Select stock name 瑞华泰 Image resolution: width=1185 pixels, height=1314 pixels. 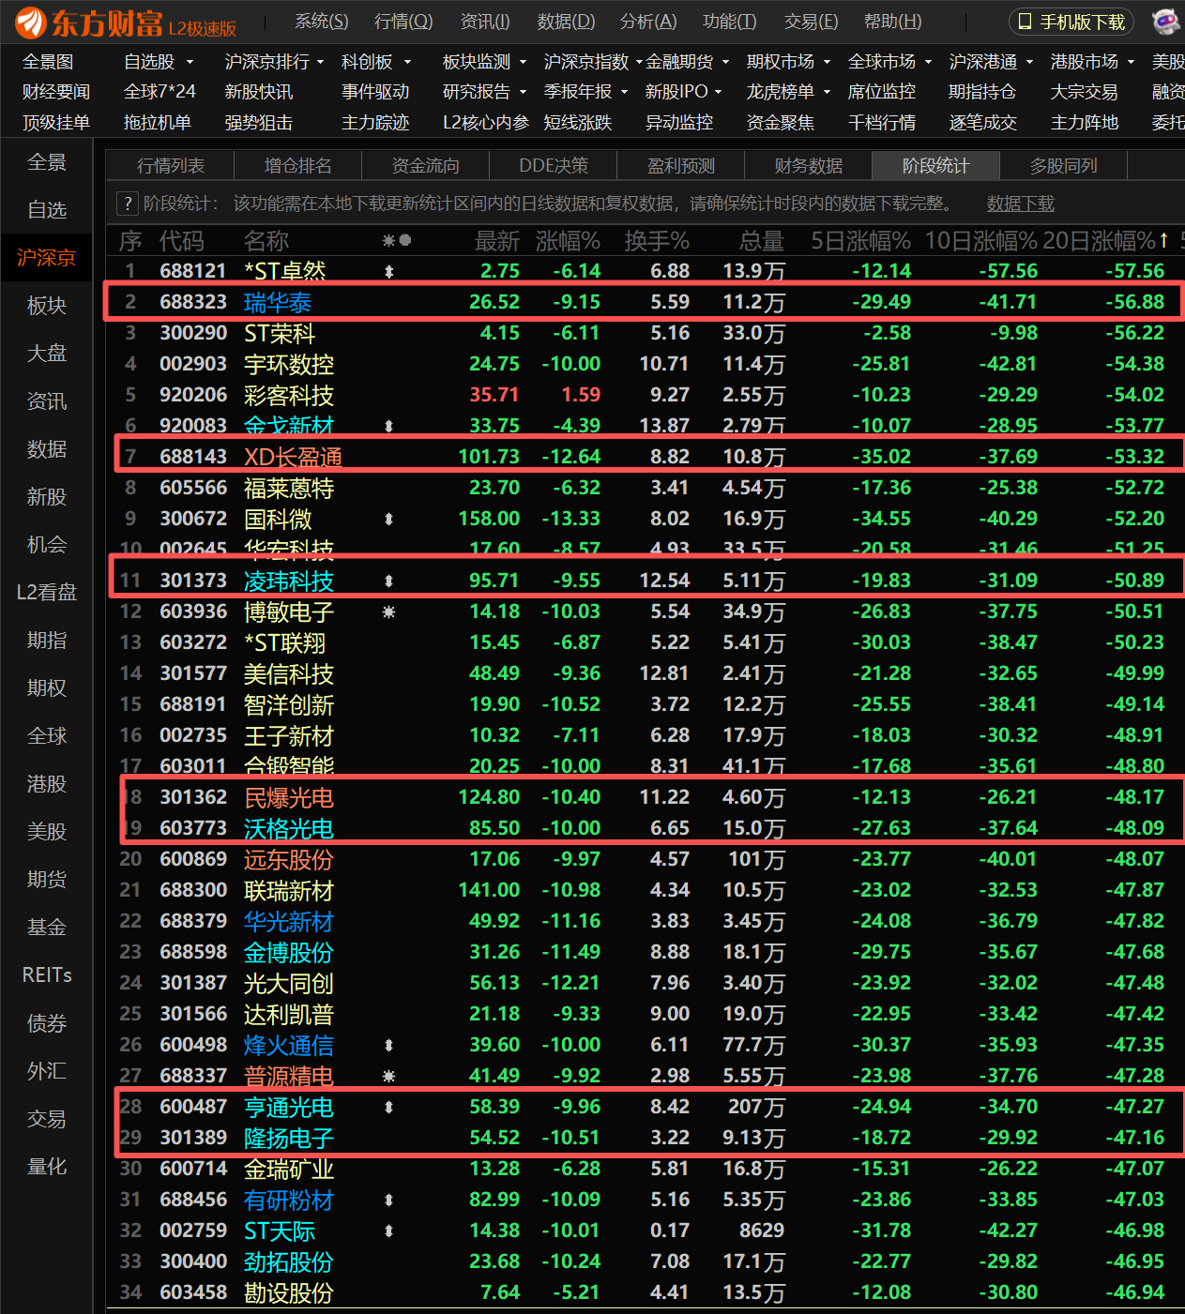(x=278, y=303)
